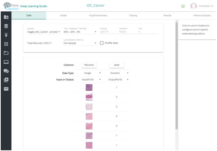Click the Deep Learning Studio title link
The width and height of the screenshot is (217, 151).
(34, 6)
